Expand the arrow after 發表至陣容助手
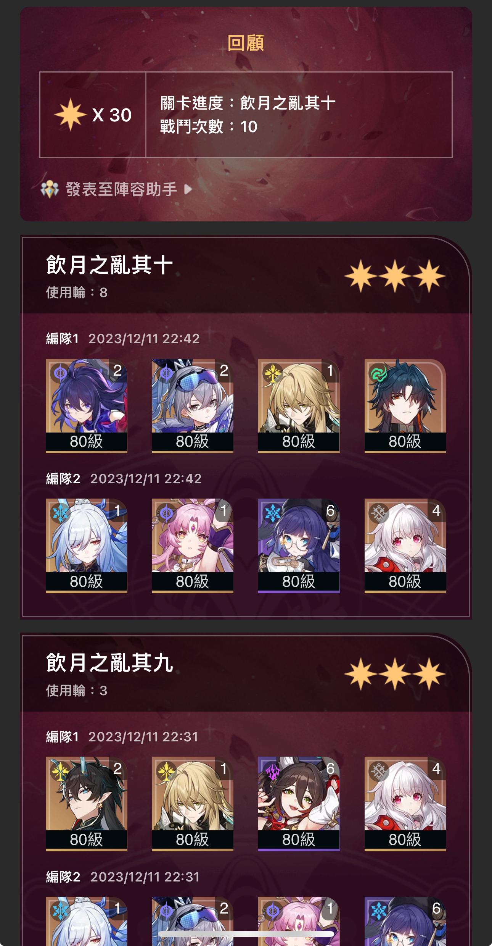Image resolution: width=492 pixels, height=946 pixels. click(x=188, y=189)
